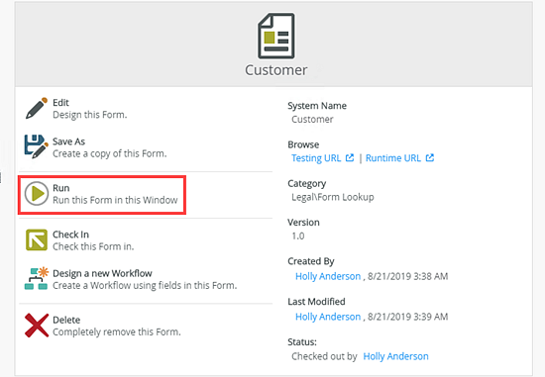This screenshot has height=377, width=545.
Task: Choose Completely remove this Form
Action: click(x=117, y=331)
